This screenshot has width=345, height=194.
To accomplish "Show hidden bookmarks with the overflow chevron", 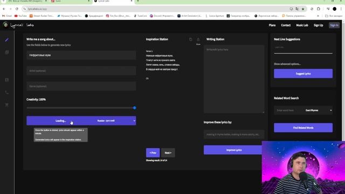I will click(318, 16).
